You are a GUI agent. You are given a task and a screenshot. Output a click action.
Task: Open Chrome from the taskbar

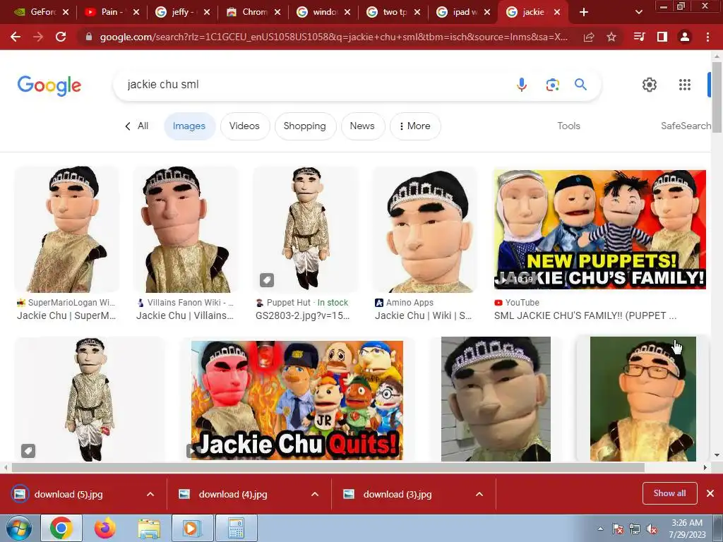(x=61, y=528)
